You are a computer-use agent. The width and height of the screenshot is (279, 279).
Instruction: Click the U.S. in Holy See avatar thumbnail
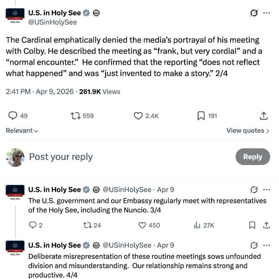(15, 16)
